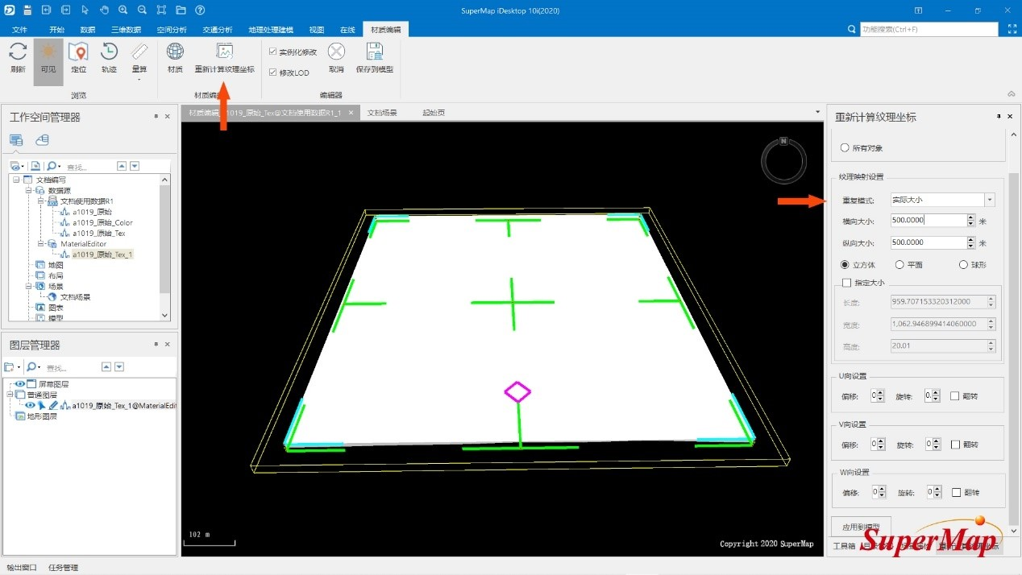Open the 重复模式 dropdown
The width and height of the screenshot is (1022, 575).
coord(990,200)
